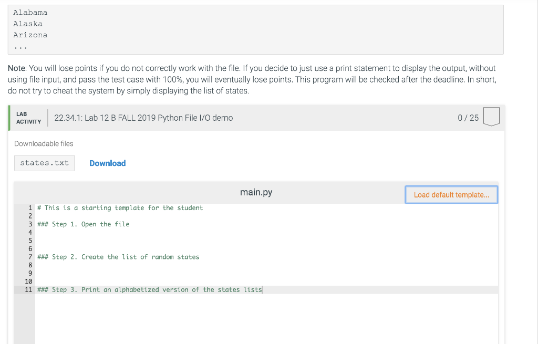The height and width of the screenshot is (344, 538).
Task: Click the main.py editor tab
Action: click(256, 192)
